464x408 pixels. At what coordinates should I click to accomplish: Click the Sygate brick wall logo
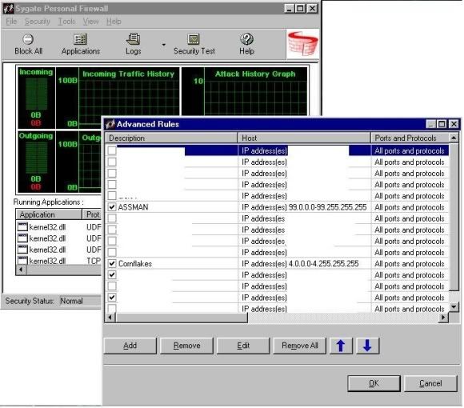coord(302,44)
